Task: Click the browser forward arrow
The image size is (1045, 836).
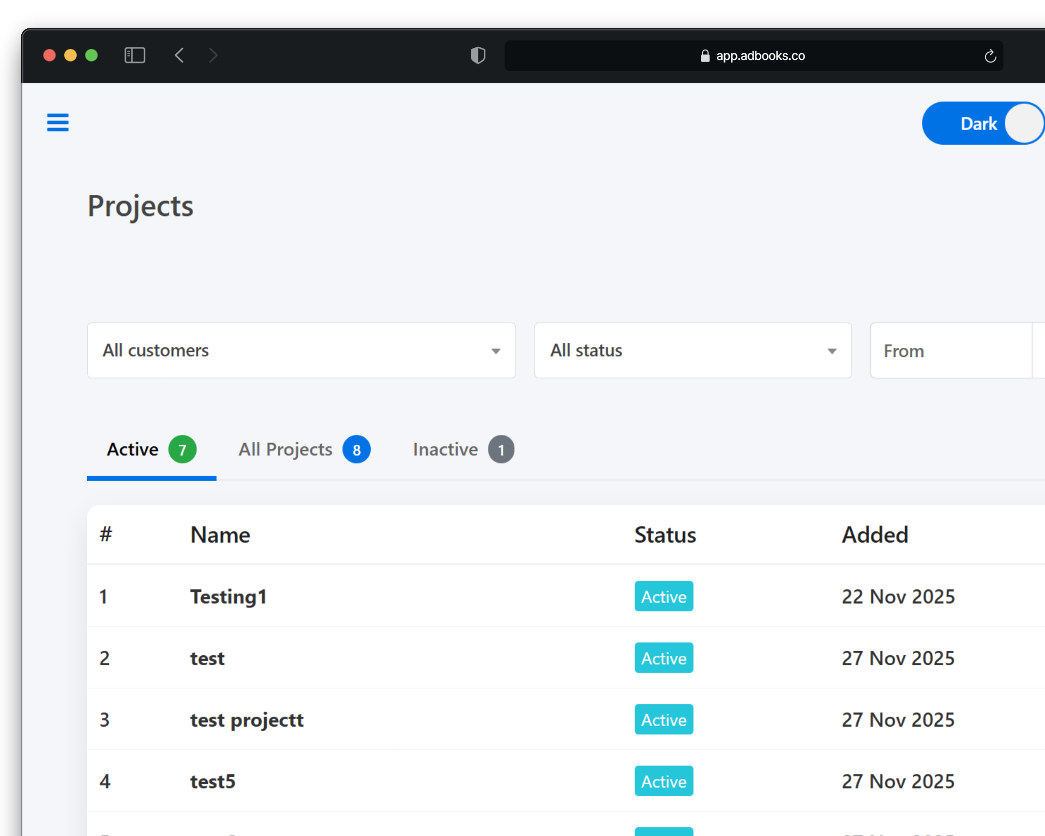Action: pyautogui.click(x=213, y=56)
